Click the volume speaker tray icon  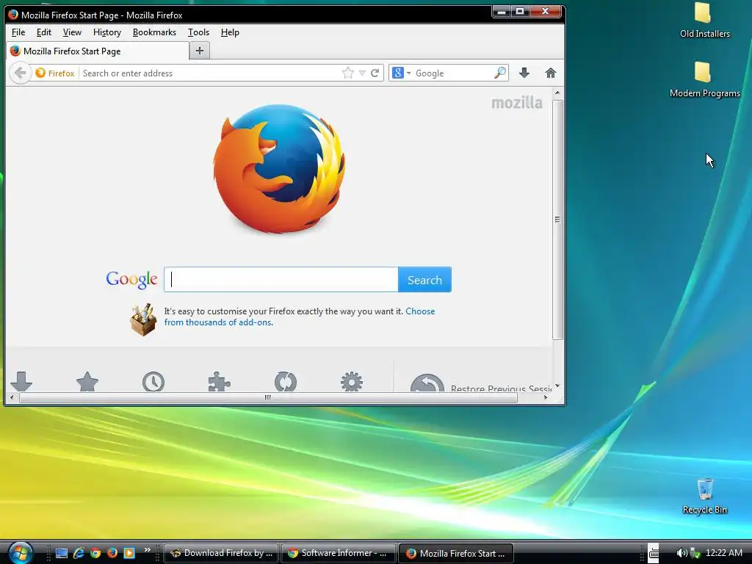(x=681, y=553)
